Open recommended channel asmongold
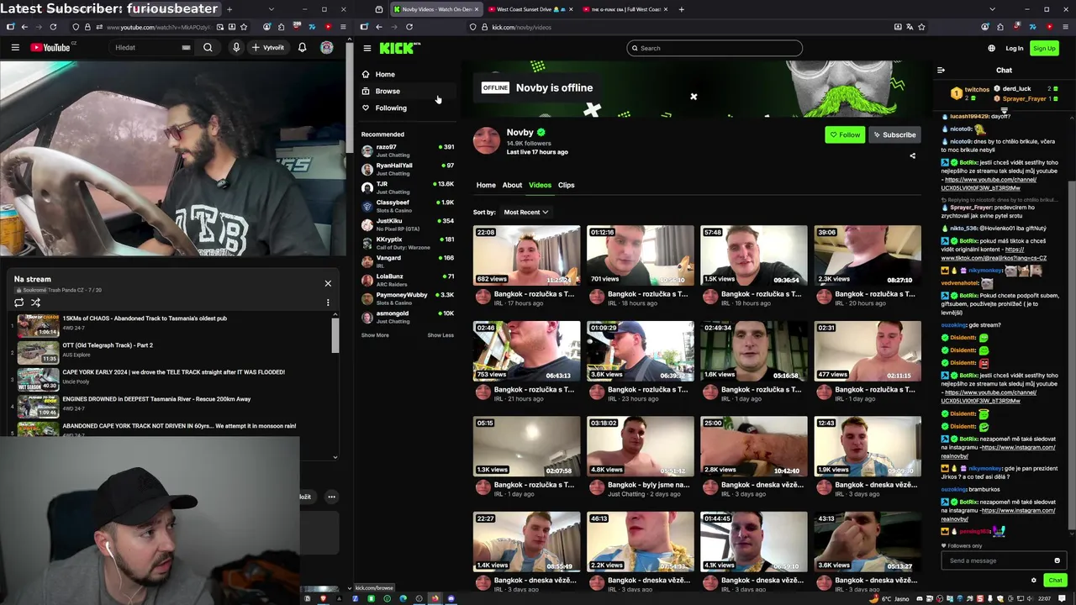 point(408,317)
